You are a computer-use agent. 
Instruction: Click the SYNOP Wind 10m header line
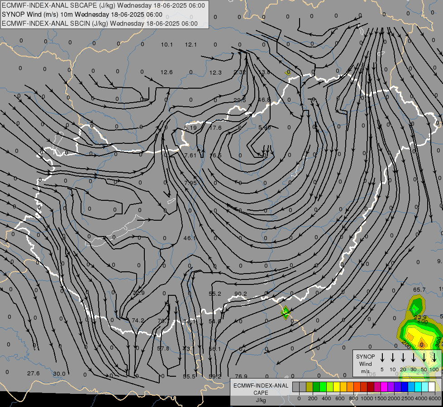[x=82, y=14]
